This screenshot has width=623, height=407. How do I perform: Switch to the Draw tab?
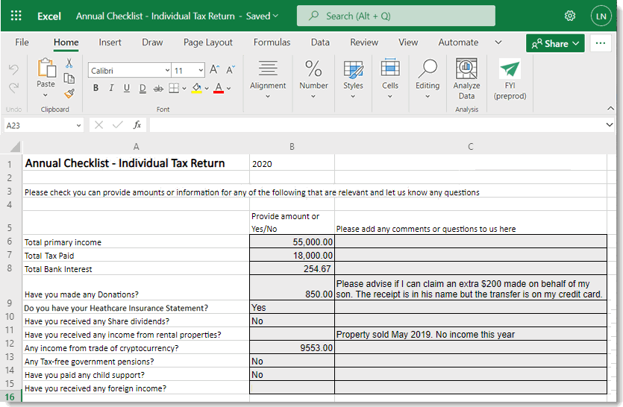[x=152, y=42]
